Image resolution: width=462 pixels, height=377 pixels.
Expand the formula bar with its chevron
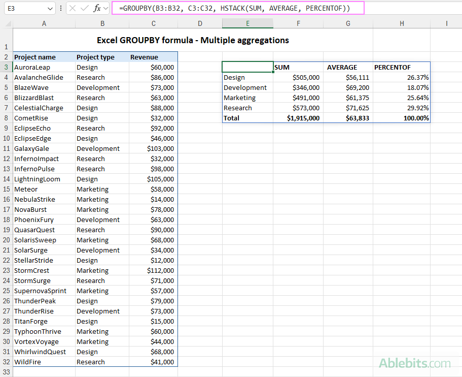pyautogui.click(x=105, y=8)
